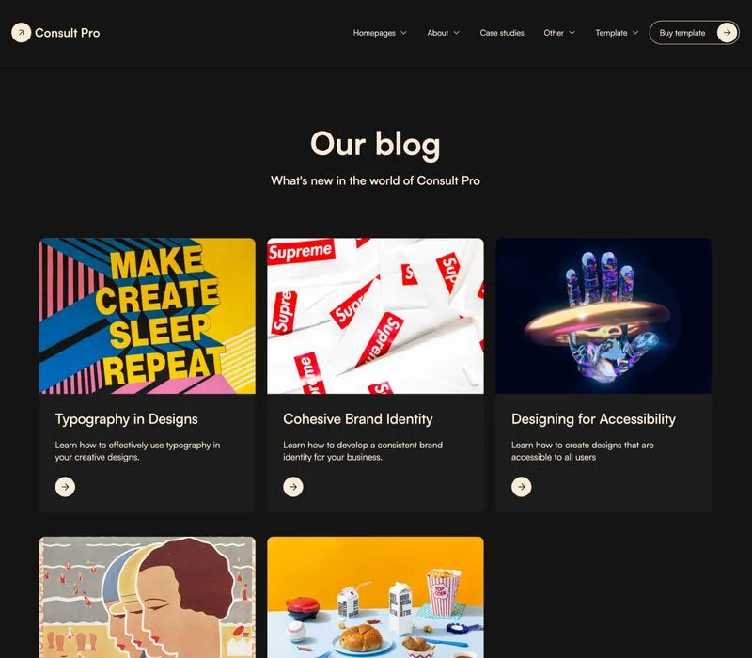
Task: Open the Designing for Accessibility arrow button
Action: pos(522,487)
